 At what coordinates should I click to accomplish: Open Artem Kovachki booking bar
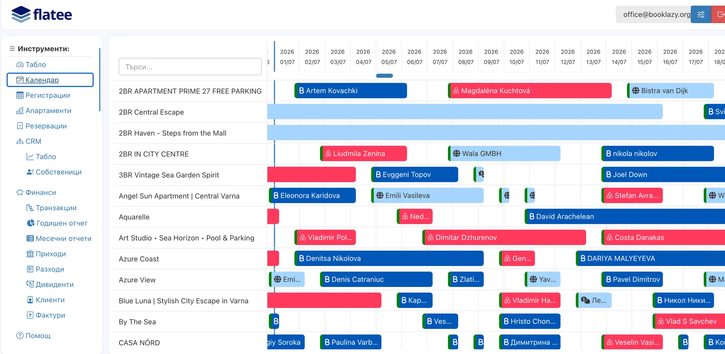coord(351,91)
